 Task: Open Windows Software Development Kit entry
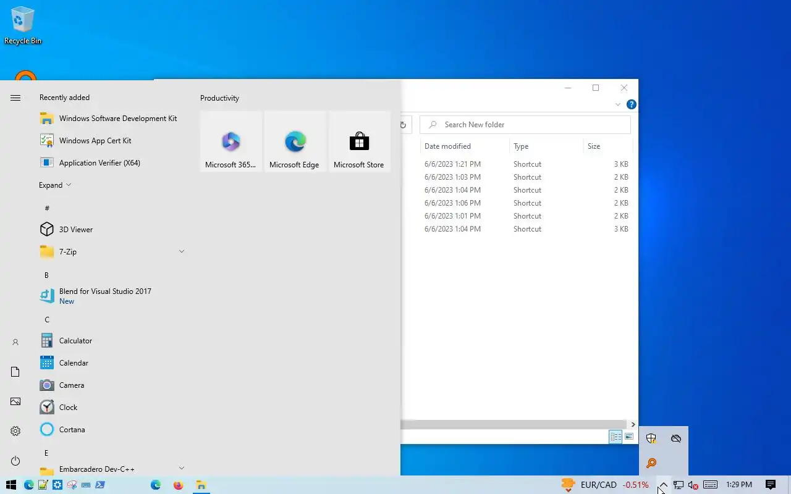click(x=112, y=119)
